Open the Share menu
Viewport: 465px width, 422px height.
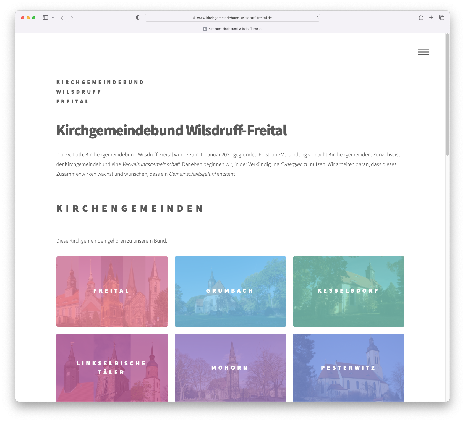(421, 18)
